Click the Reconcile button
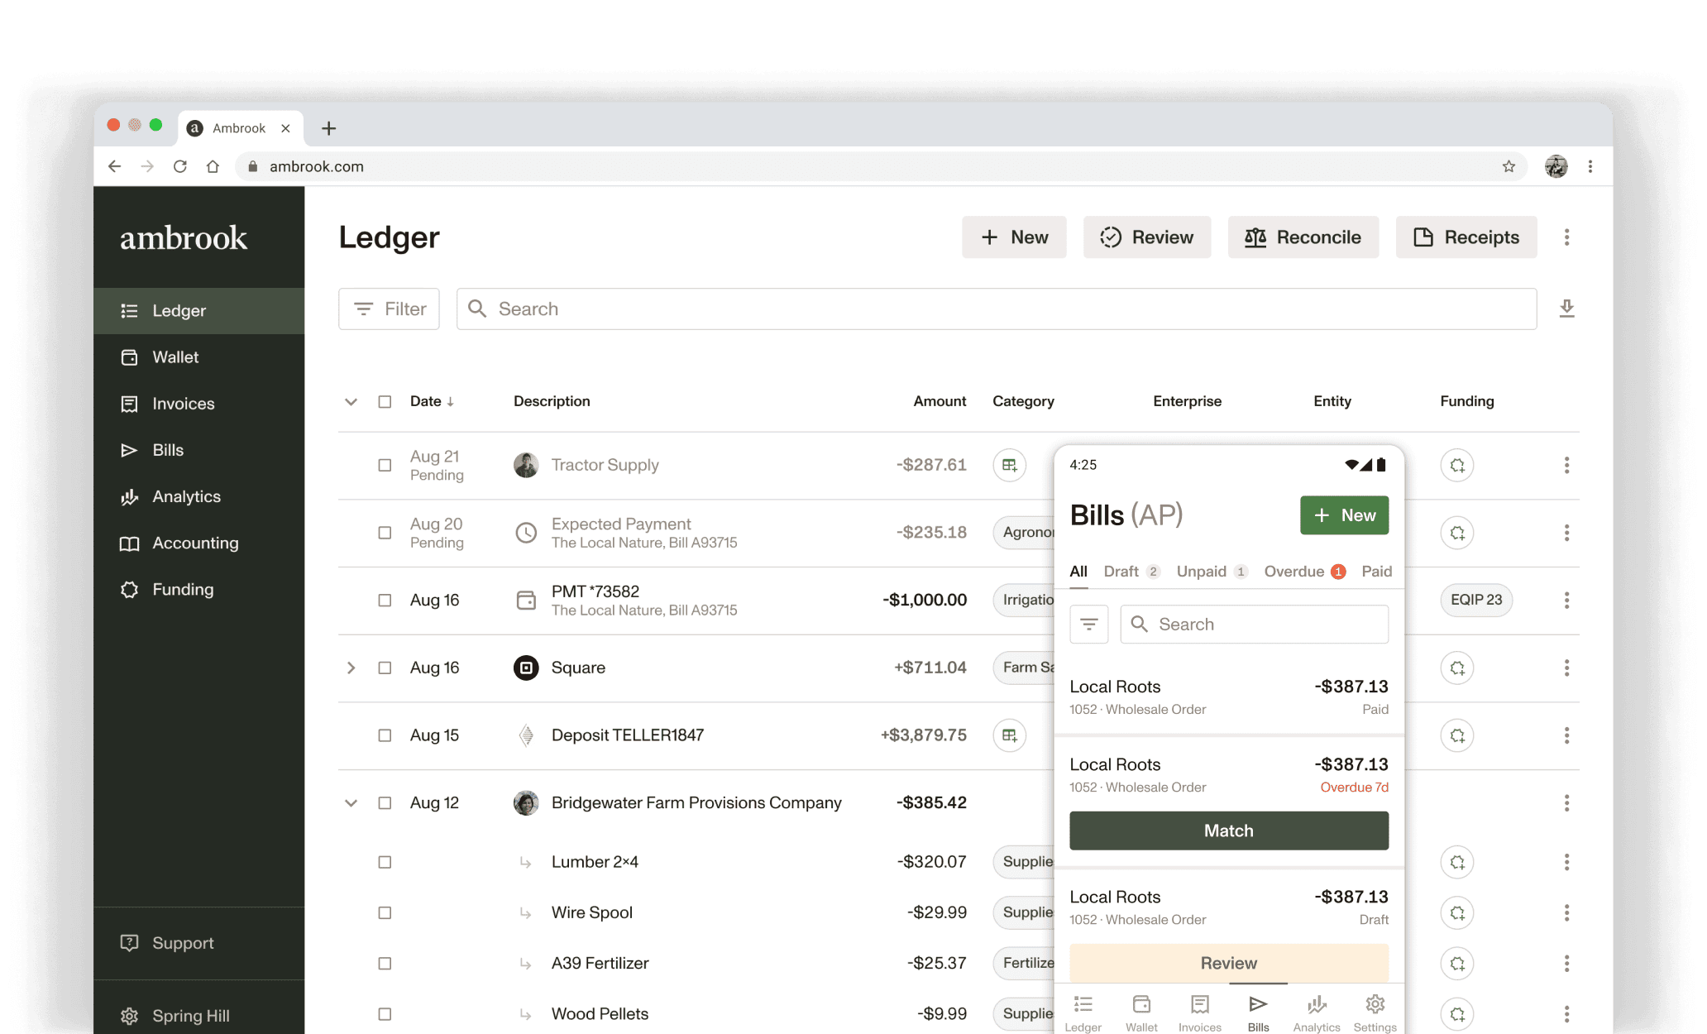Screen dimensions: 1707x1034 tap(1303, 237)
